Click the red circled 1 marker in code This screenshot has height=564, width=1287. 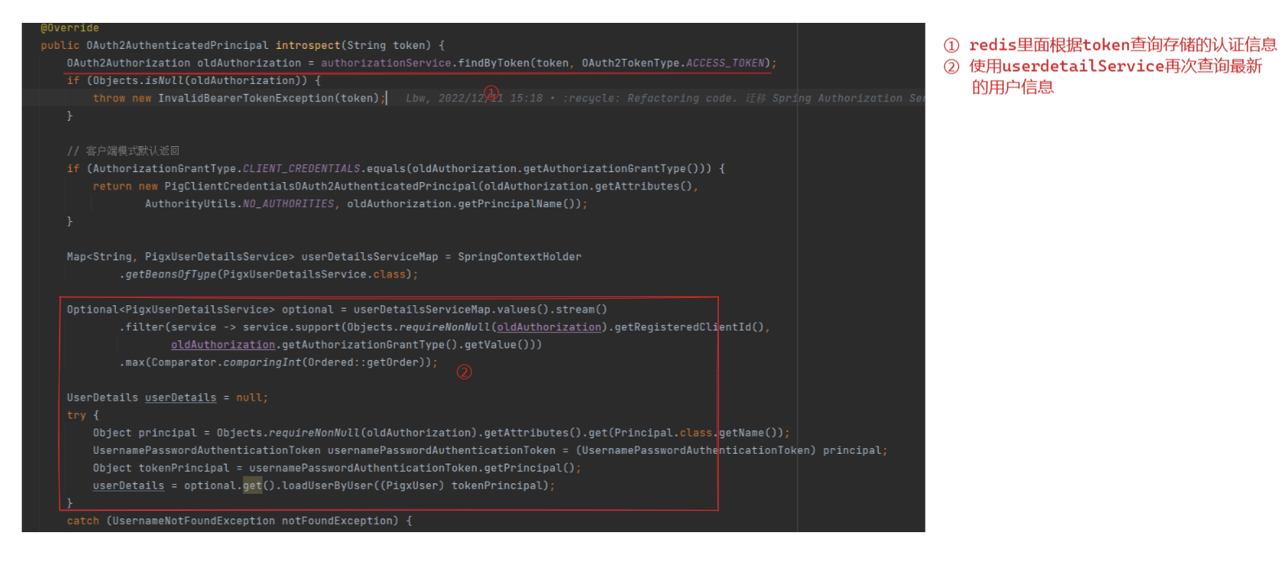coord(490,92)
